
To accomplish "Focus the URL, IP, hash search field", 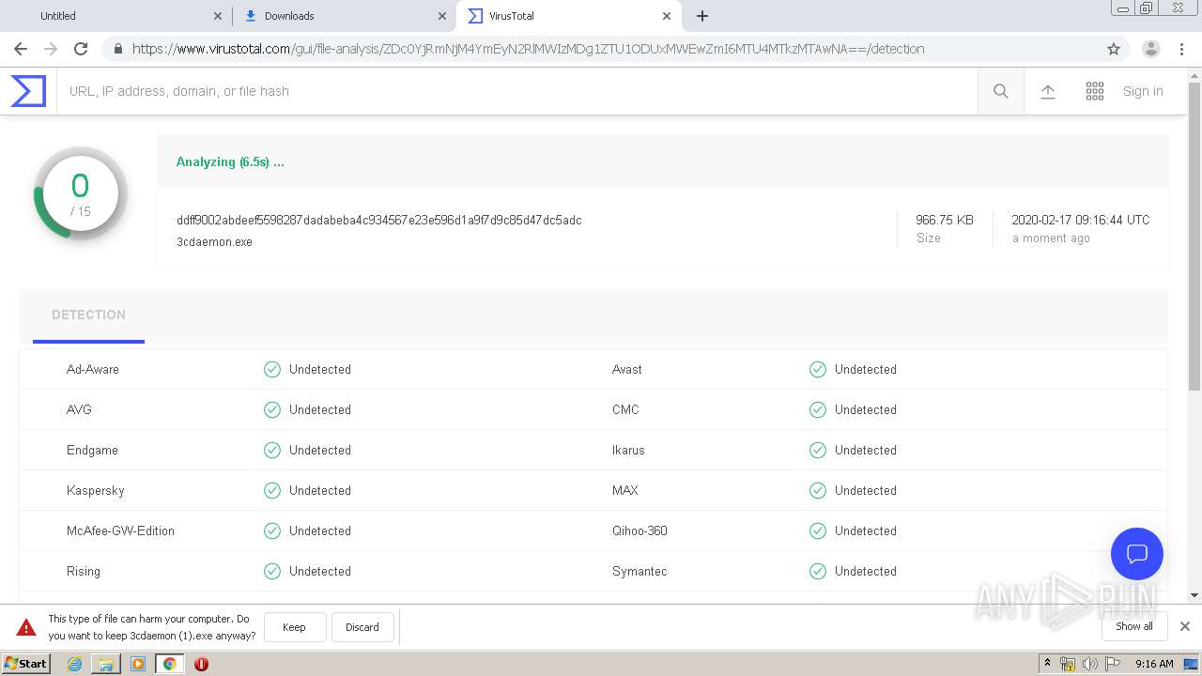I will click(516, 91).
